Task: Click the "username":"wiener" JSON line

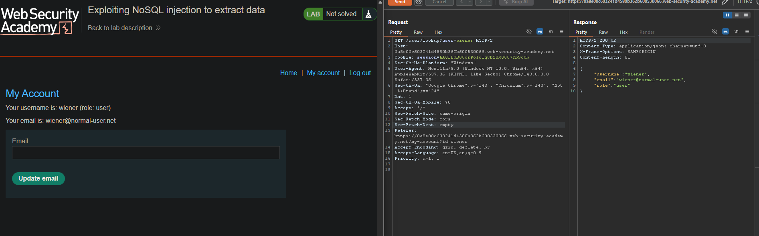Action: click(621, 74)
